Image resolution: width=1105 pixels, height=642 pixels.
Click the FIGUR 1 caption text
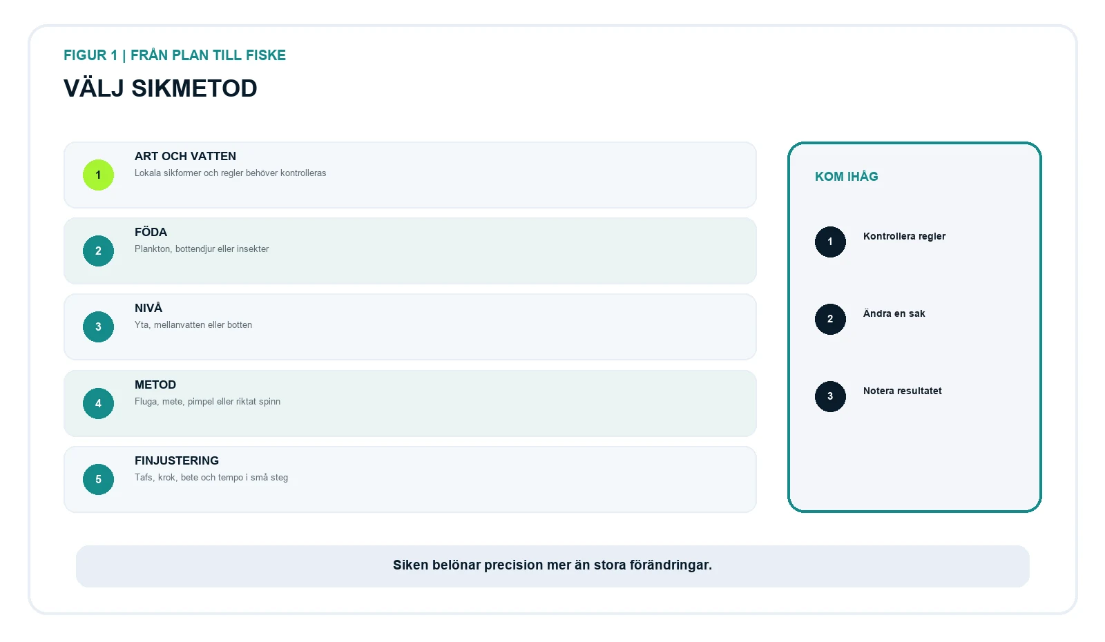pos(175,55)
